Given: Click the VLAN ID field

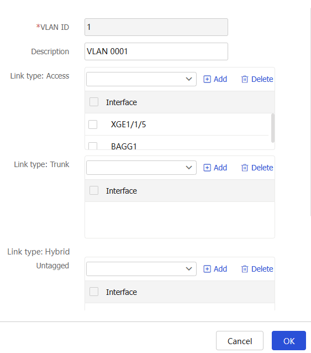Looking at the screenshot, I should 156,27.
